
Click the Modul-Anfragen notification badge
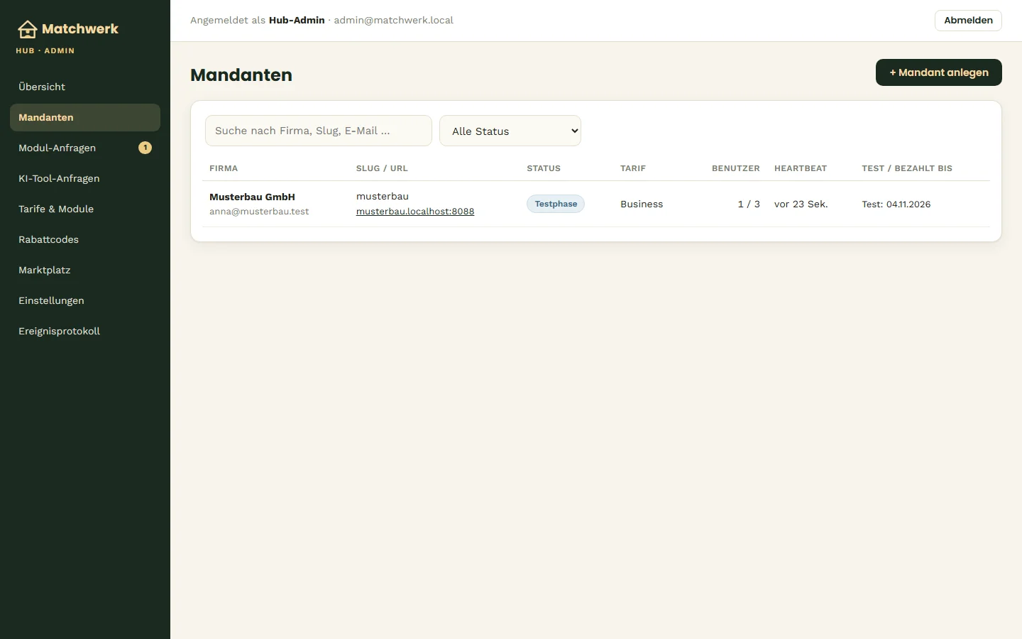point(145,148)
